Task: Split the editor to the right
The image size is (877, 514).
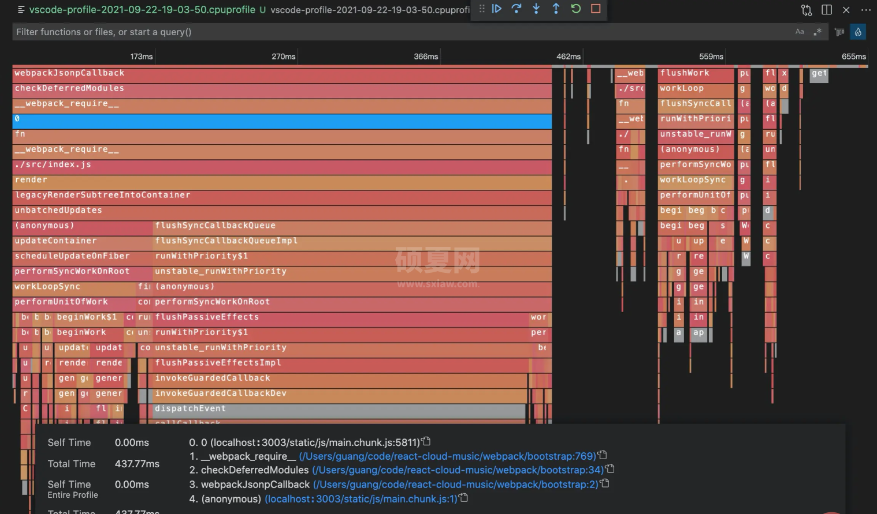Action: tap(827, 10)
